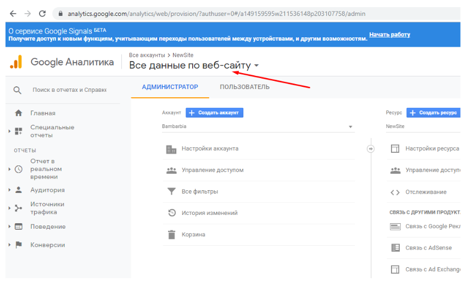Click the Google Реклама link icon
The width and height of the screenshot is (464, 293).
coord(395,227)
